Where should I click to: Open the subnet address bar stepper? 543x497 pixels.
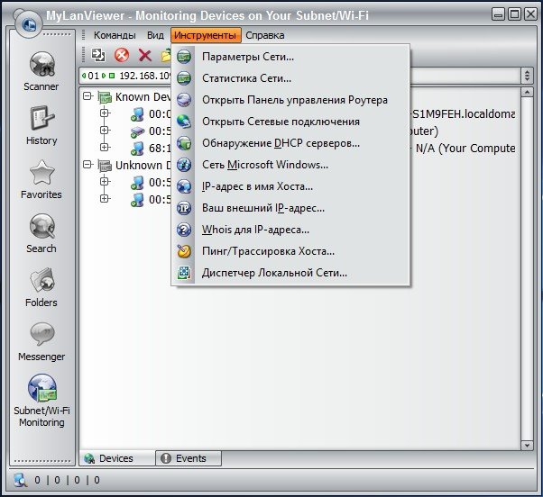click(527, 76)
